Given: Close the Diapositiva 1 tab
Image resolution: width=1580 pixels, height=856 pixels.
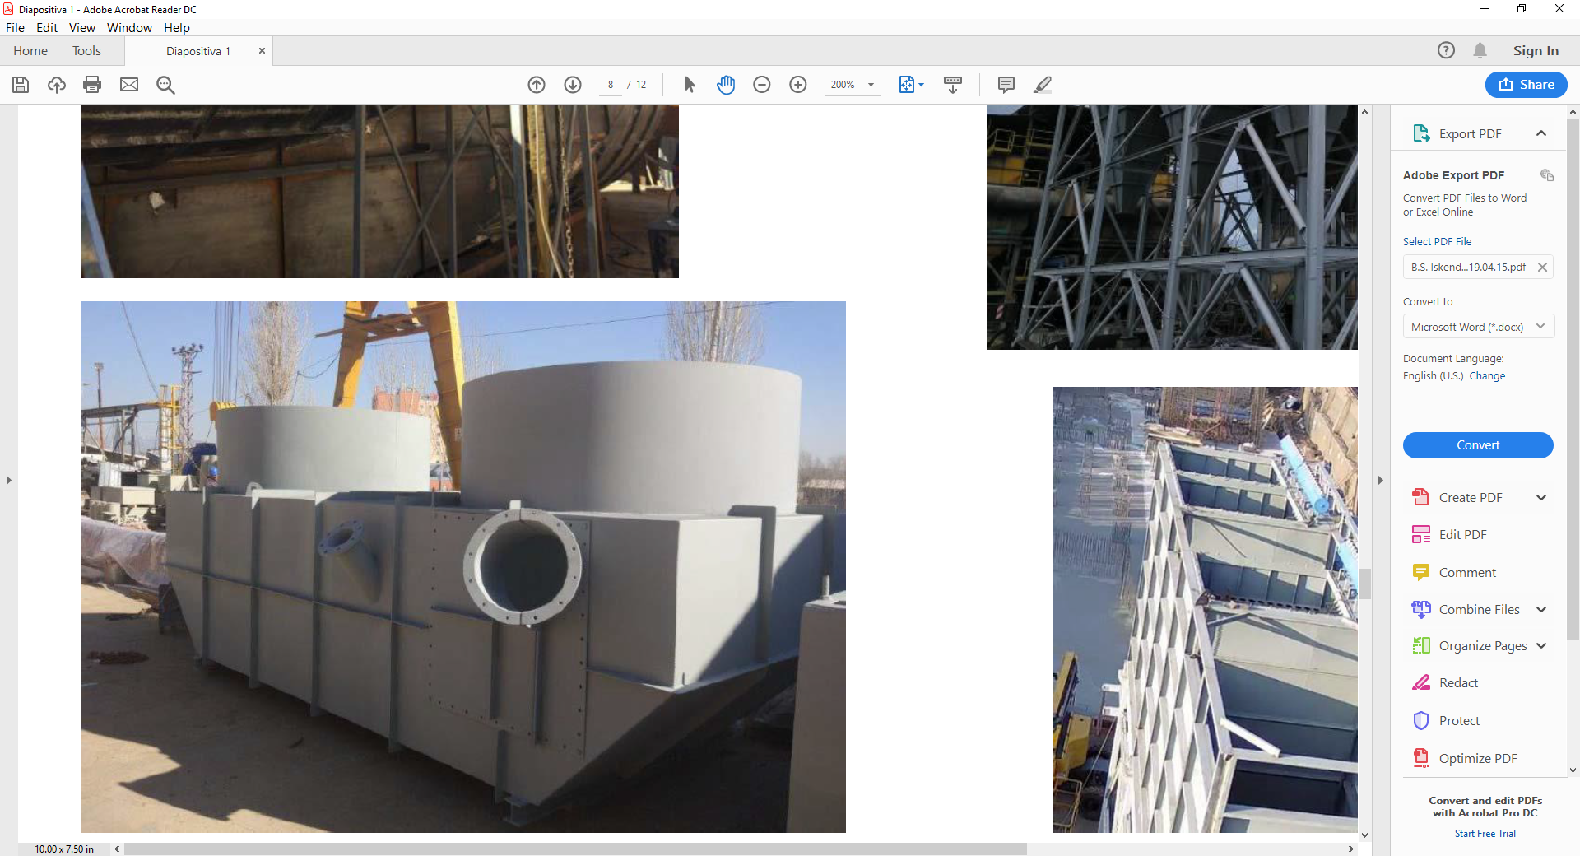Looking at the screenshot, I should [262, 50].
